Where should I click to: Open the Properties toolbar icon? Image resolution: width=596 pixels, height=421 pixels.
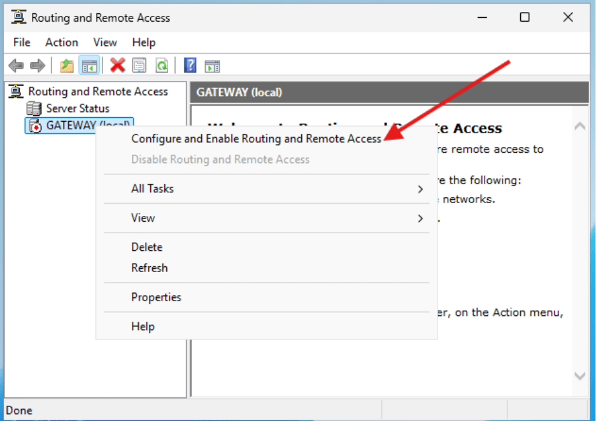(x=139, y=64)
